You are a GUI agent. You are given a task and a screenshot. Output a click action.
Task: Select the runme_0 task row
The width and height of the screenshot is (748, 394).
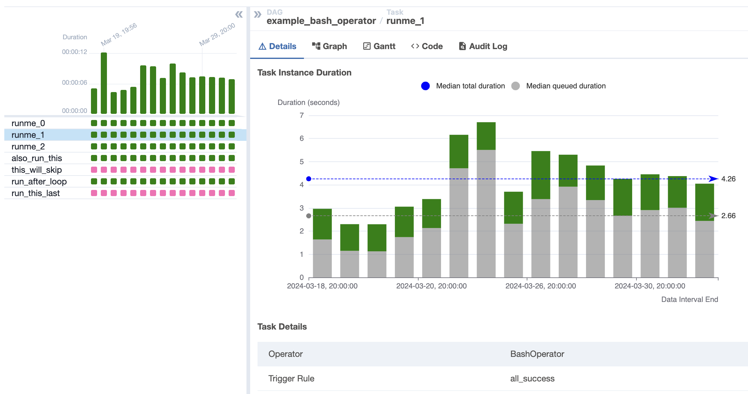(28, 123)
